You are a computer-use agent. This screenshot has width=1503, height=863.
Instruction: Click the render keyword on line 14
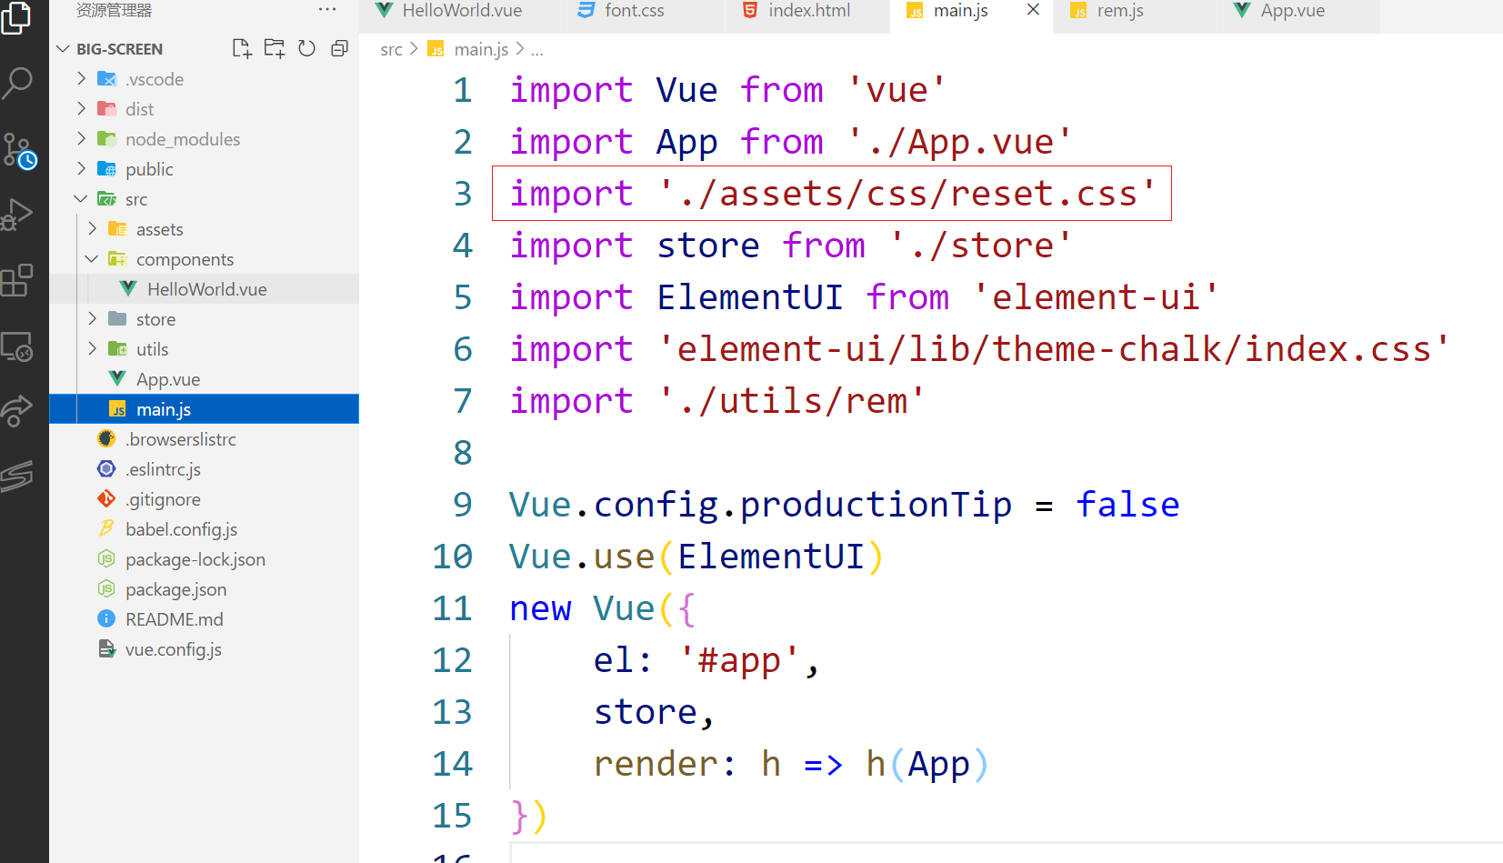[656, 764]
